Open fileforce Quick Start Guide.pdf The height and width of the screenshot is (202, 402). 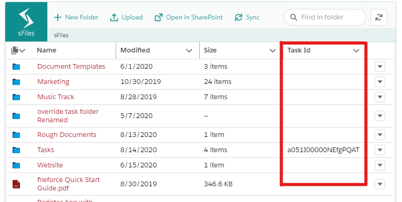(68, 184)
